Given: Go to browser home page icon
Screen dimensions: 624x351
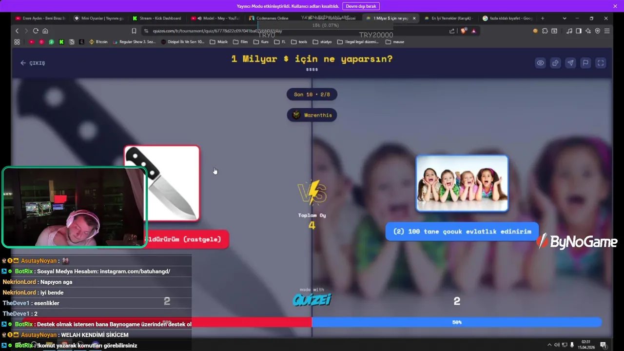Looking at the screenshot, I should (45, 31).
